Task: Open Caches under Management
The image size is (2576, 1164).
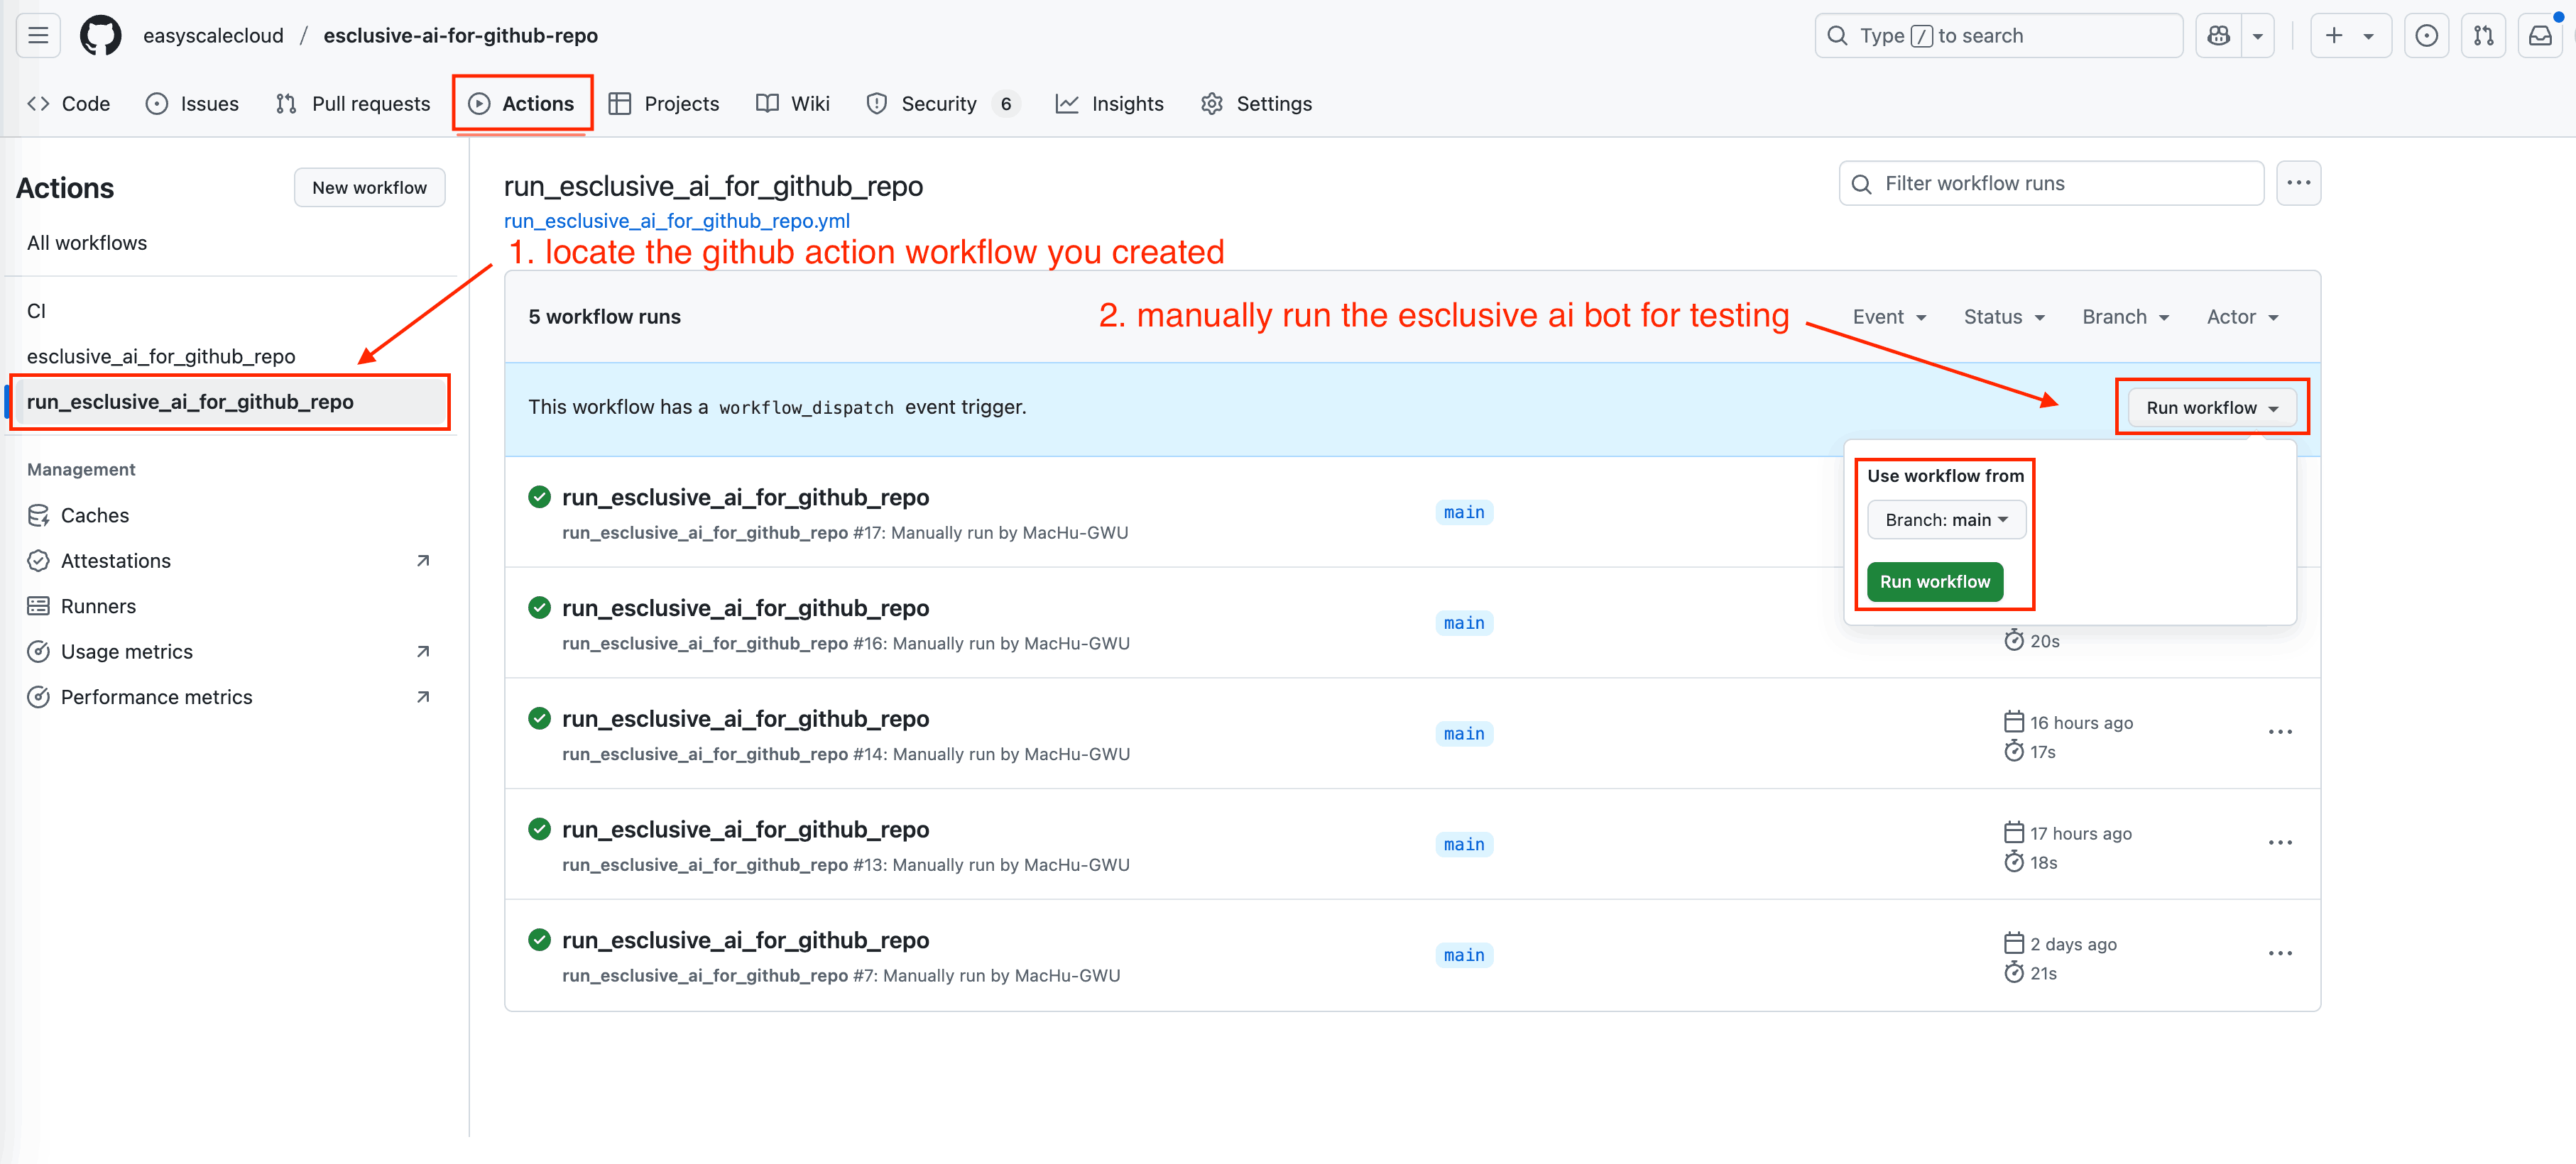Action: 94,515
